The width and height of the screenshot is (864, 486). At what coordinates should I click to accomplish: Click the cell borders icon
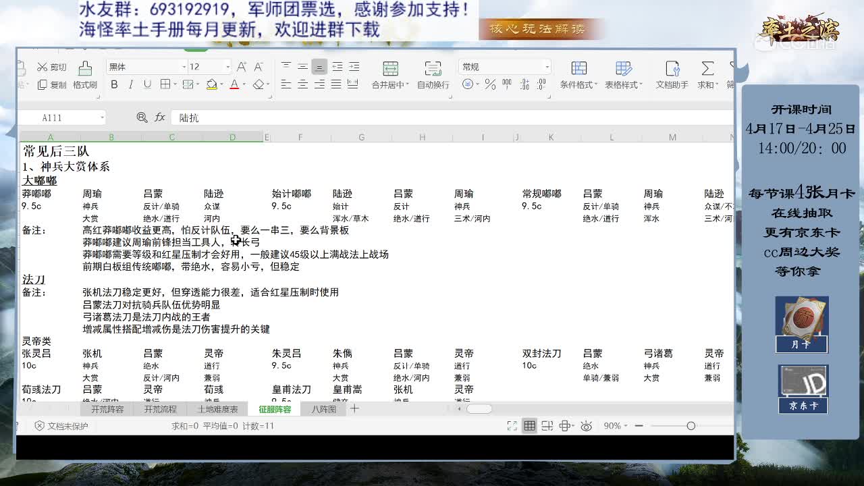click(x=165, y=84)
